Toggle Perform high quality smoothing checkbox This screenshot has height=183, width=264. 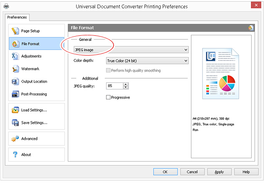click(108, 70)
